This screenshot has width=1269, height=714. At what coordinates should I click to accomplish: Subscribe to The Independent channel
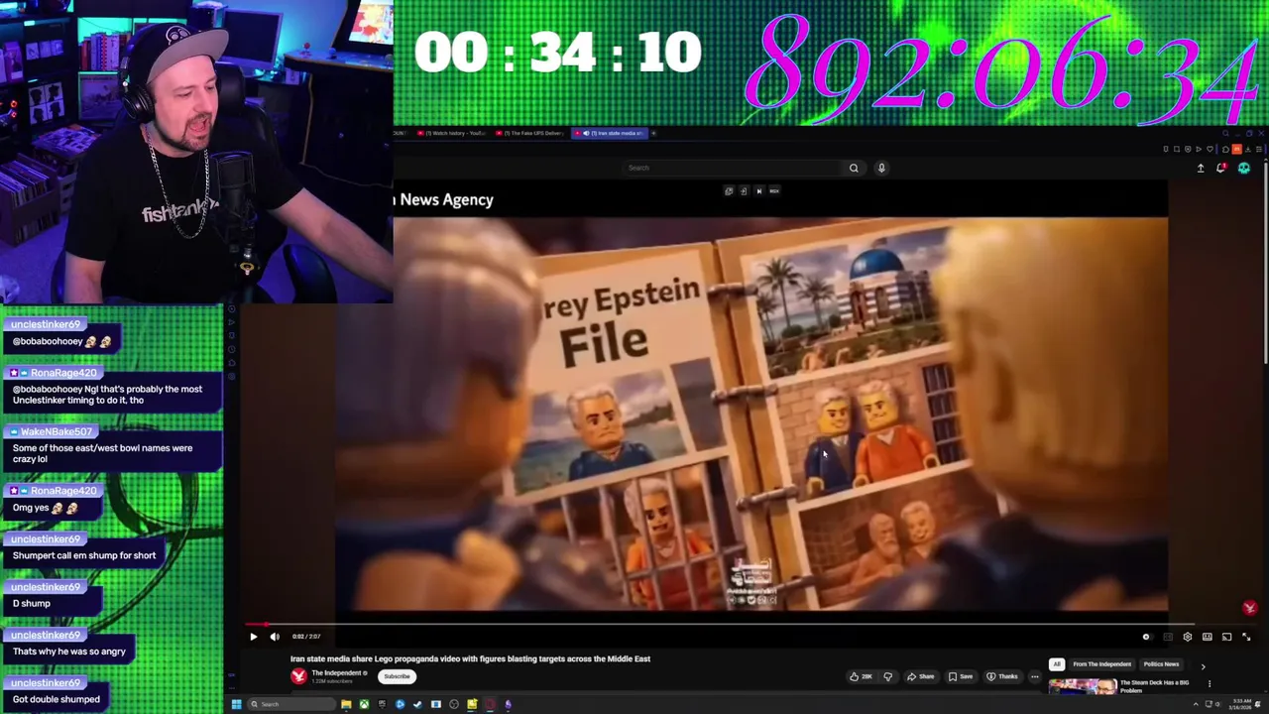397,676
